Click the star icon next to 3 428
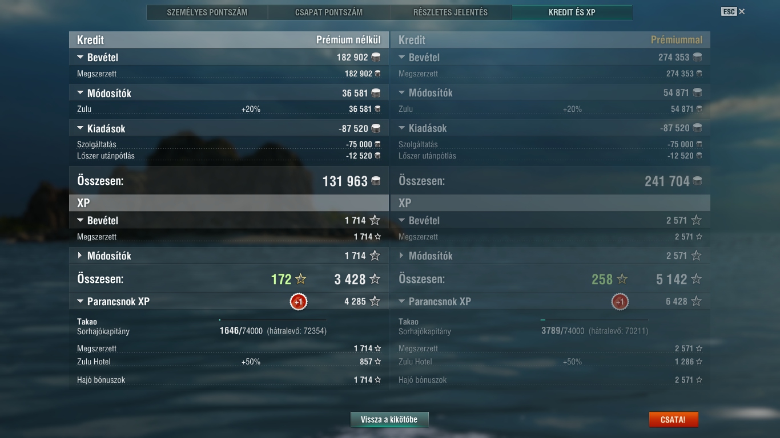Image resolution: width=780 pixels, height=438 pixels. coord(375,279)
